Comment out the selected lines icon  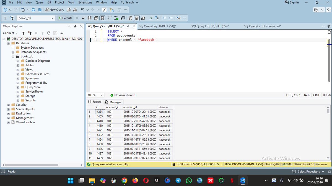pos(151,18)
